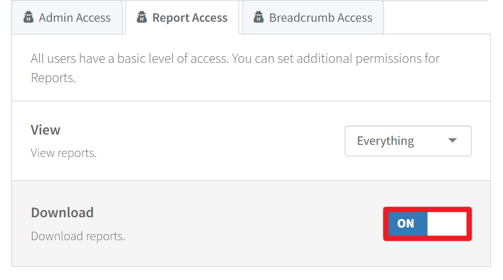Click the word 'Reports.' ending the intro paragraph
This screenshot has height=280, width=503.
[53, 78]
